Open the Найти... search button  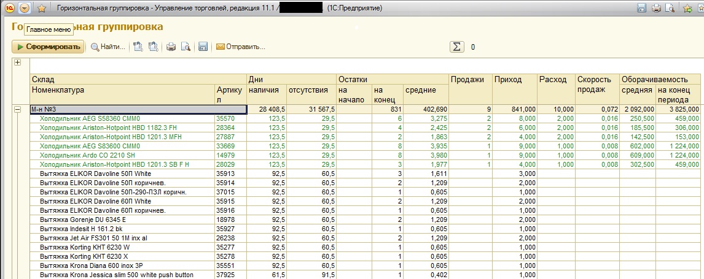[108, 47]
